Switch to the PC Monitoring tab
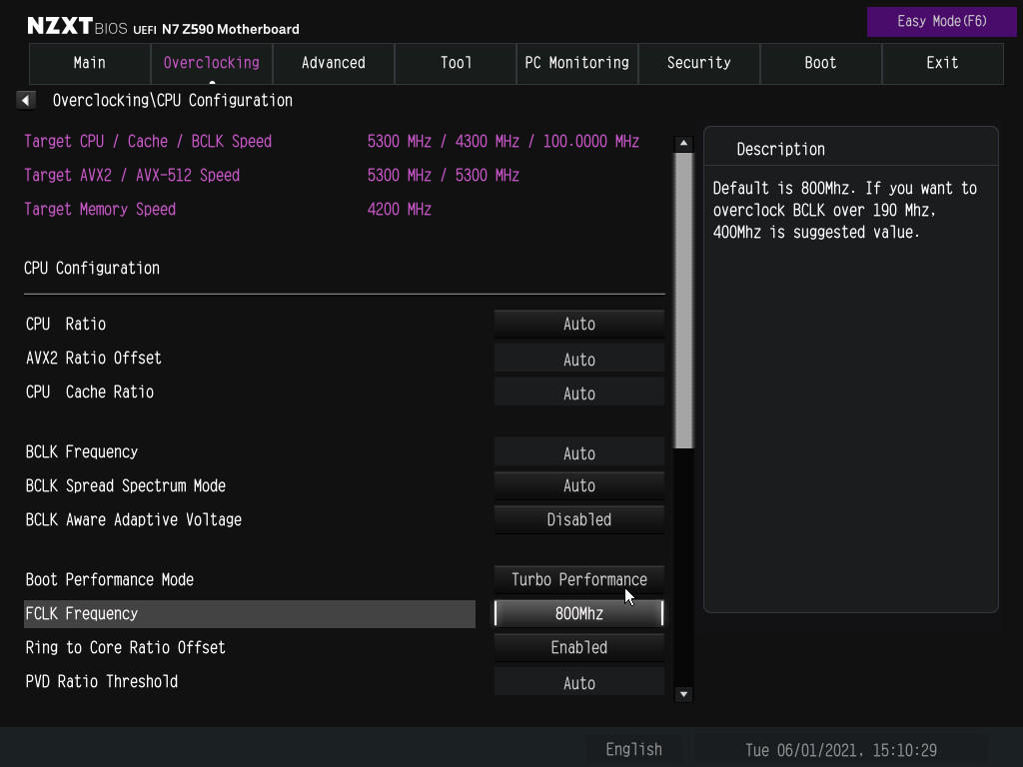Image resolution: width=1023 pixels, height=767 pixels. (576, 63)
